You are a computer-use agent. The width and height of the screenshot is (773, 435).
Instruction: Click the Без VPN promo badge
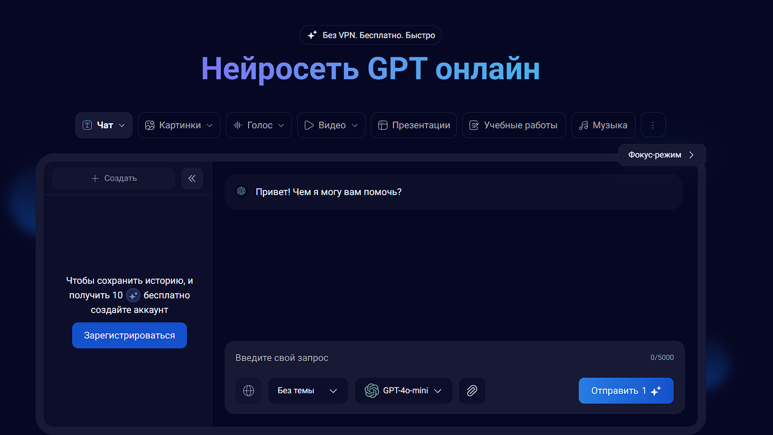(370, 35)
